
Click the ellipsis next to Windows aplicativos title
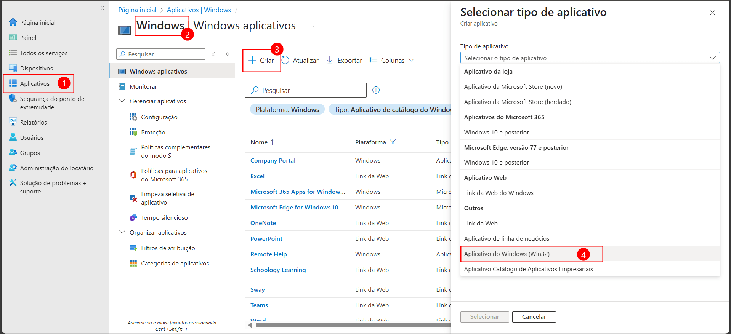[x=311, y=26]
